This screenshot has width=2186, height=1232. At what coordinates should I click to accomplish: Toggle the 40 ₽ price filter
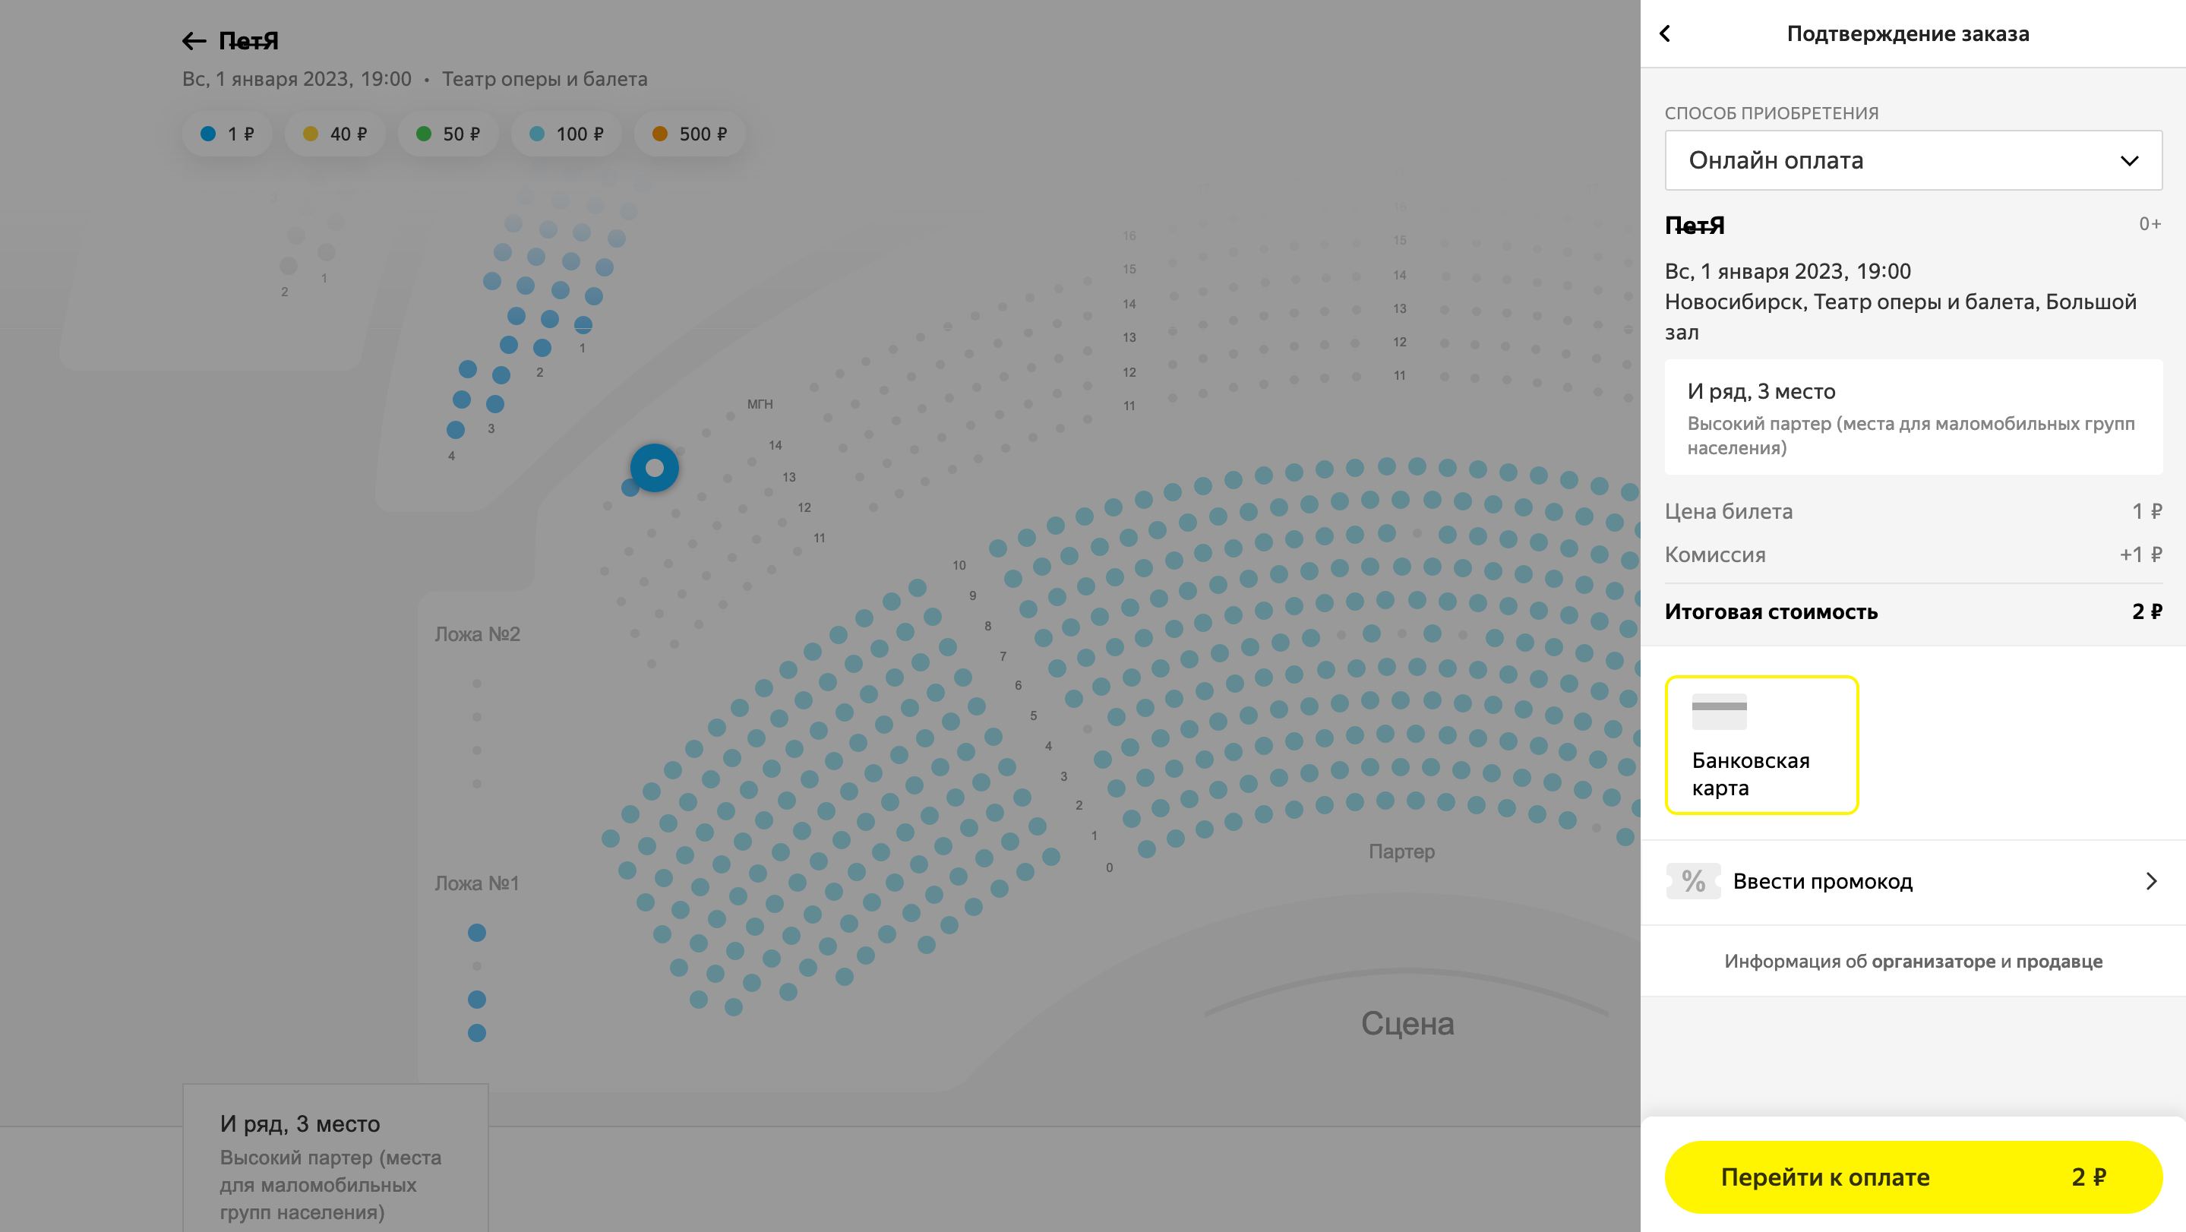click(x=335, y=134)
